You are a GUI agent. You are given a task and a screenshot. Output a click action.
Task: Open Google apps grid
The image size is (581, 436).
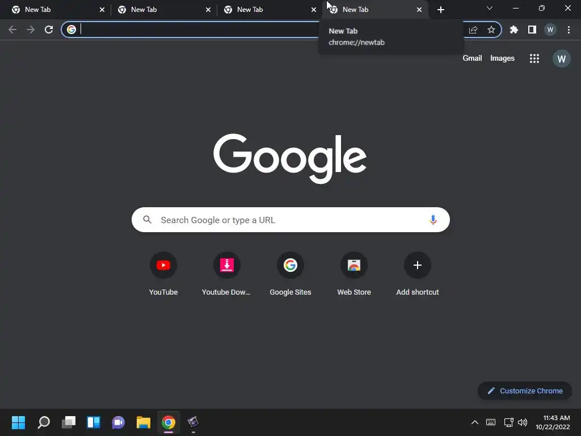[x=534, y=58]
